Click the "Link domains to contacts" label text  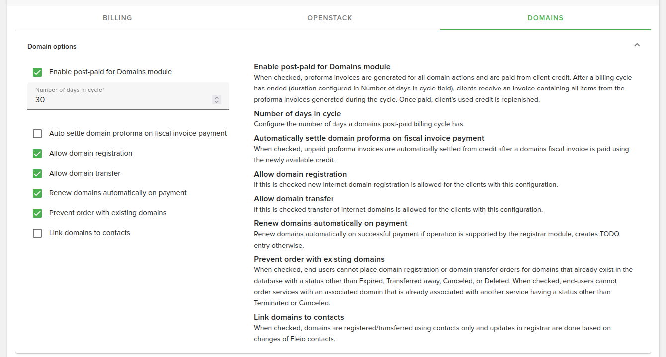pos(89,233)
